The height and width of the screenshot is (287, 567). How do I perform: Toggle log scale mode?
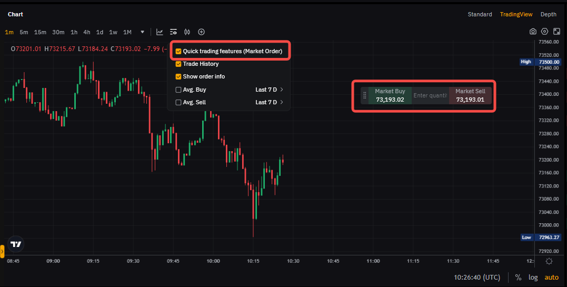click(x=533, y=278)
